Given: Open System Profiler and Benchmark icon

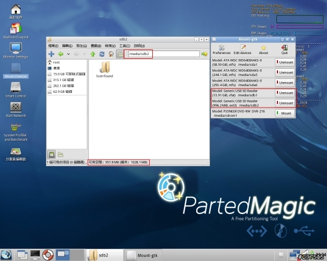Looking at the screenshot, I should (x=16, y=132).
